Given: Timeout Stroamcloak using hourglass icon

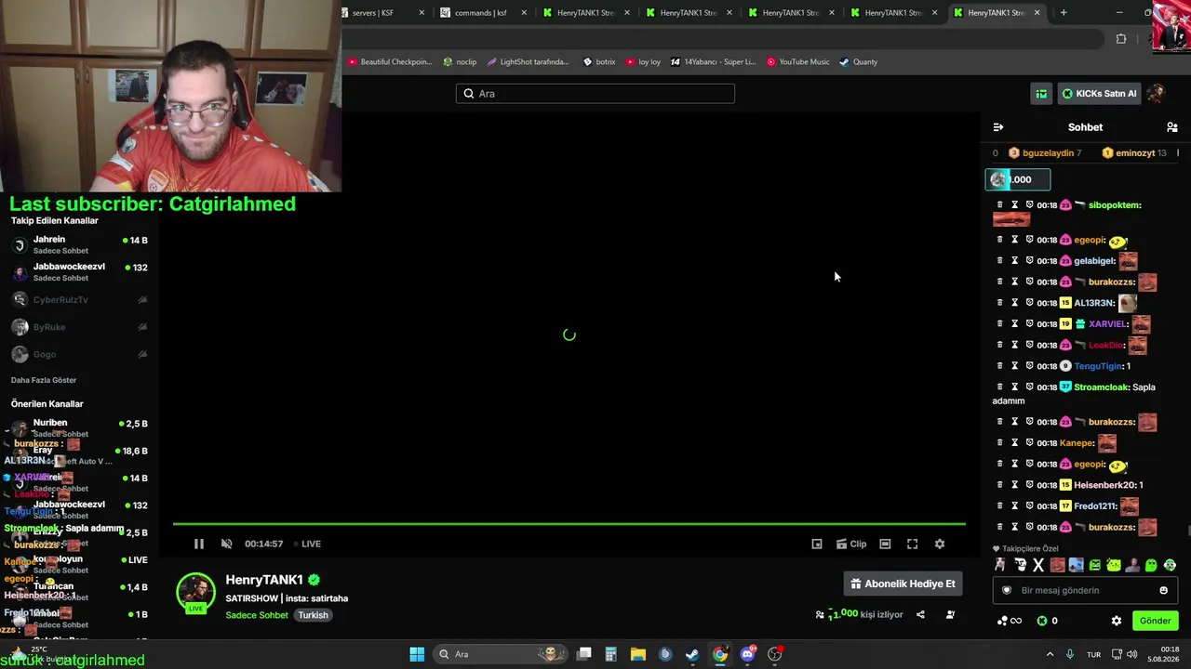Looking at the screenshot, I should pos(1015,387).
